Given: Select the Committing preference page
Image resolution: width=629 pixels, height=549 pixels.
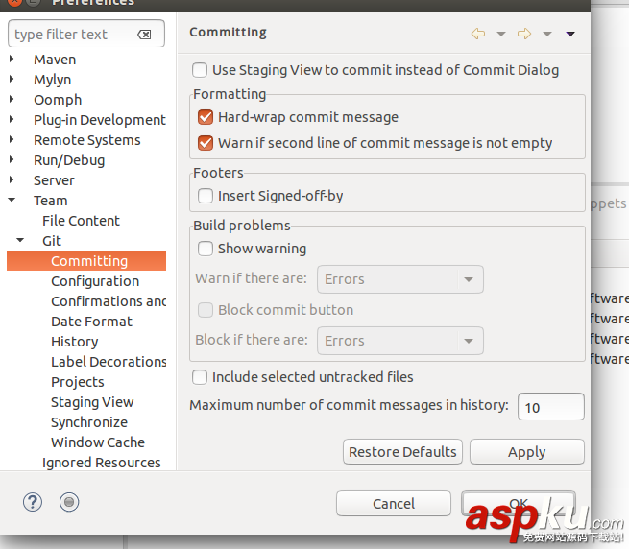Looking at the screenshot, I should [x=86, y=261].
